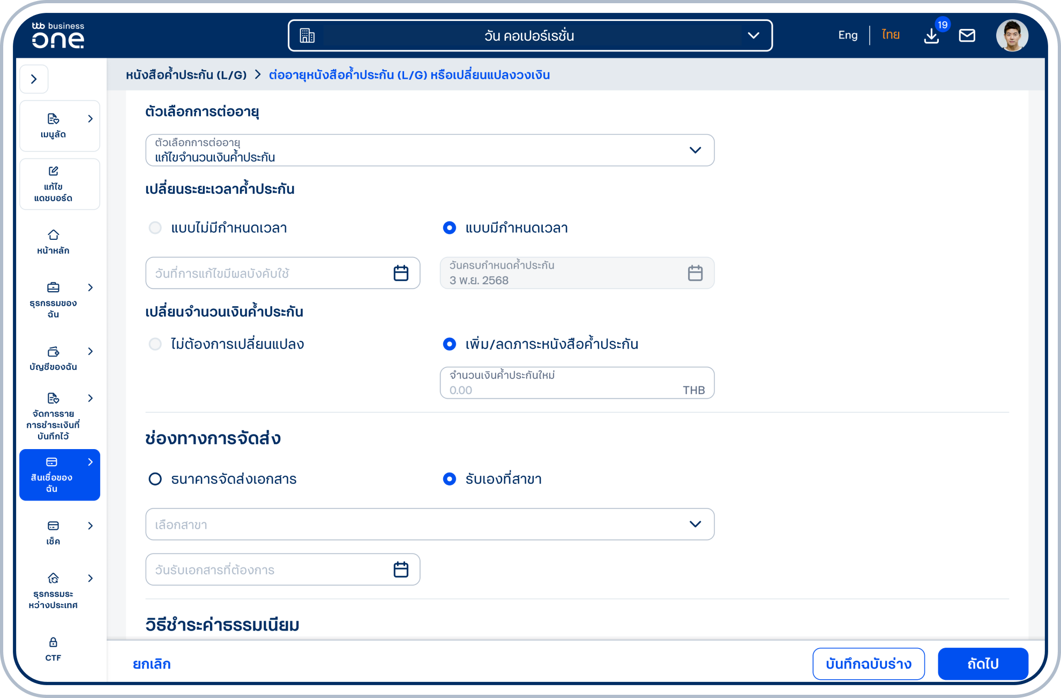Viewport: 1061px width, 698px height.
Task: Open the เลือกสาขา branch dropdown
Action: point(429,525)
